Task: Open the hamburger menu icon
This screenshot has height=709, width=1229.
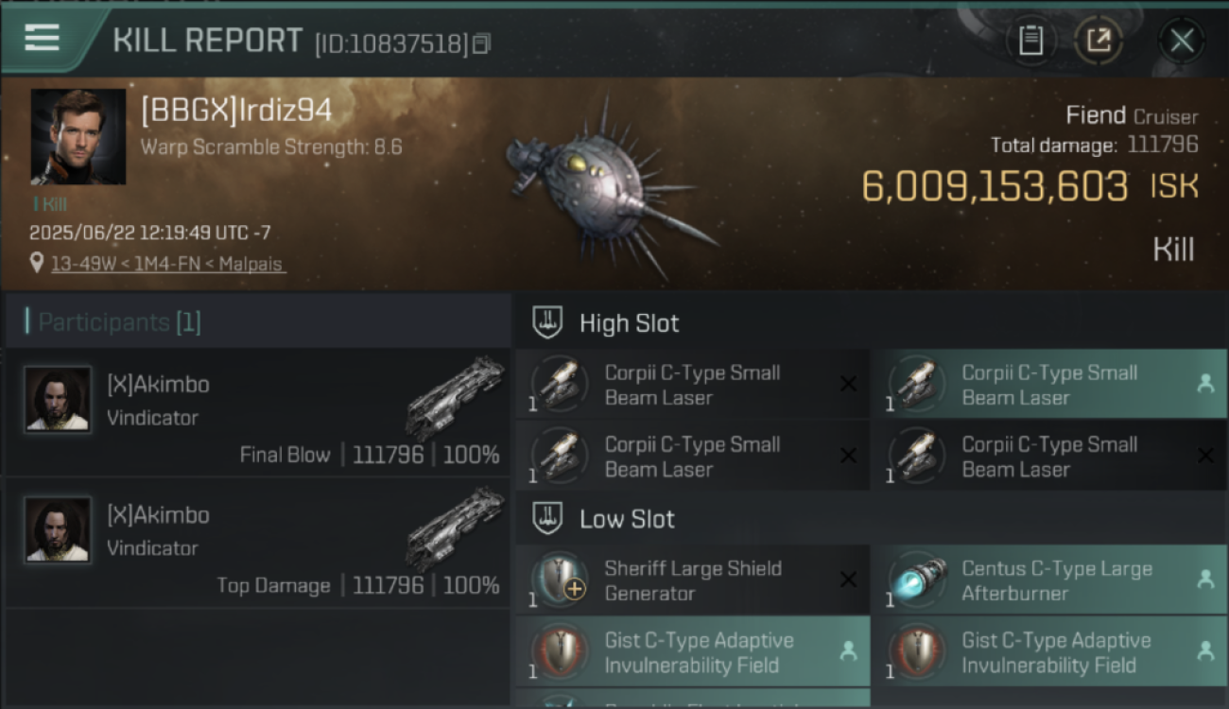Action: (42, 38)
